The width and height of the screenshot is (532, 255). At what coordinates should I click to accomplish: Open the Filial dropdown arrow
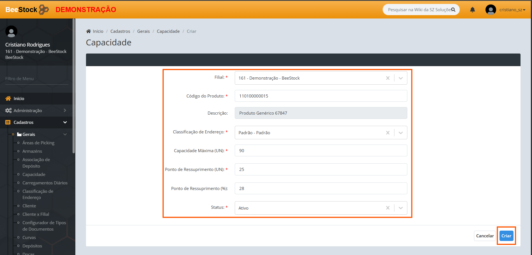click(x=401, y=78)
